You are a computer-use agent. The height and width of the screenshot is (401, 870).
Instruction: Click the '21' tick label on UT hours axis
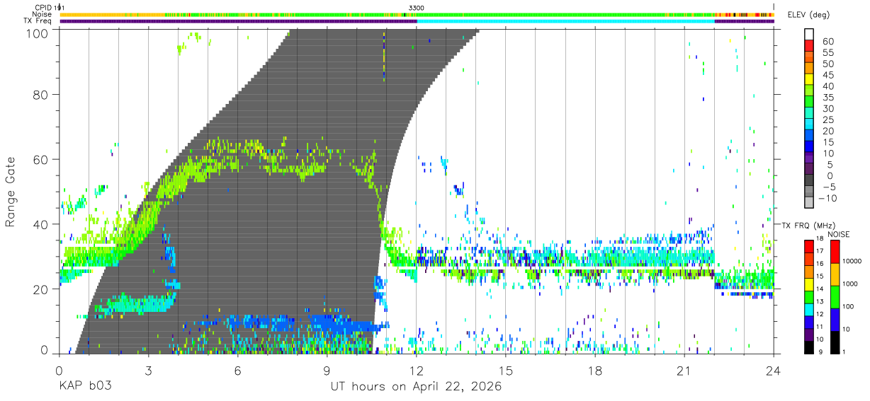click(x=684, y=371)
